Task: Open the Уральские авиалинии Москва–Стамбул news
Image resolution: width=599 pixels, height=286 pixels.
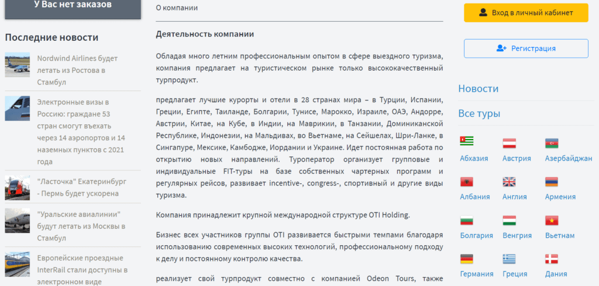Action: tap(81, 226)
